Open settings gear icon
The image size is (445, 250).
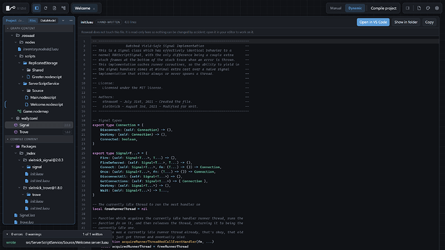437,8
